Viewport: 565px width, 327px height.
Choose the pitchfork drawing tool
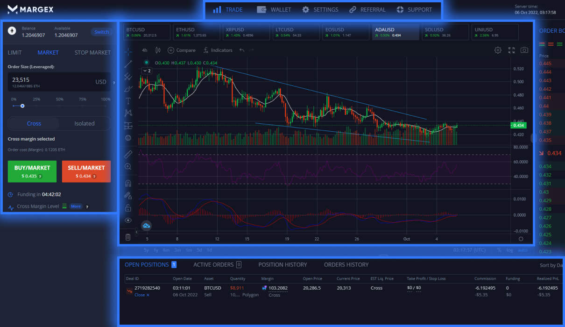click(x=128, y=77)
